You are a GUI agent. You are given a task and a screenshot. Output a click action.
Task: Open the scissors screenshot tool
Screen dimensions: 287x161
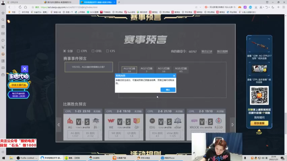[261, 7]
